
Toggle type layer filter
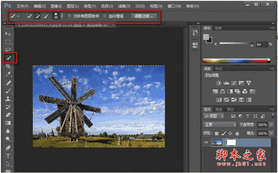pyautogui.click(x=248, y=116)
